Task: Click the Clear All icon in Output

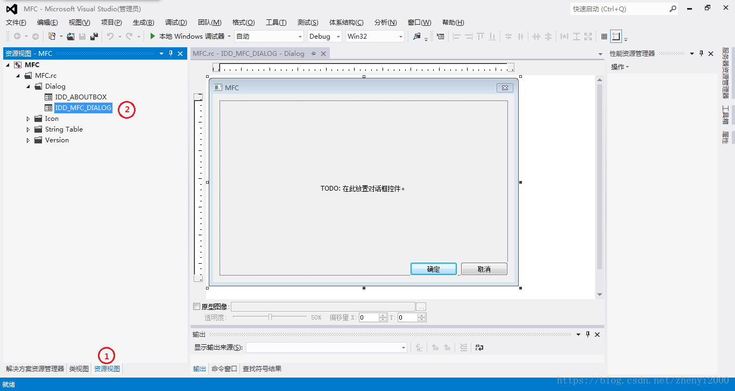Action: [463, 347]
